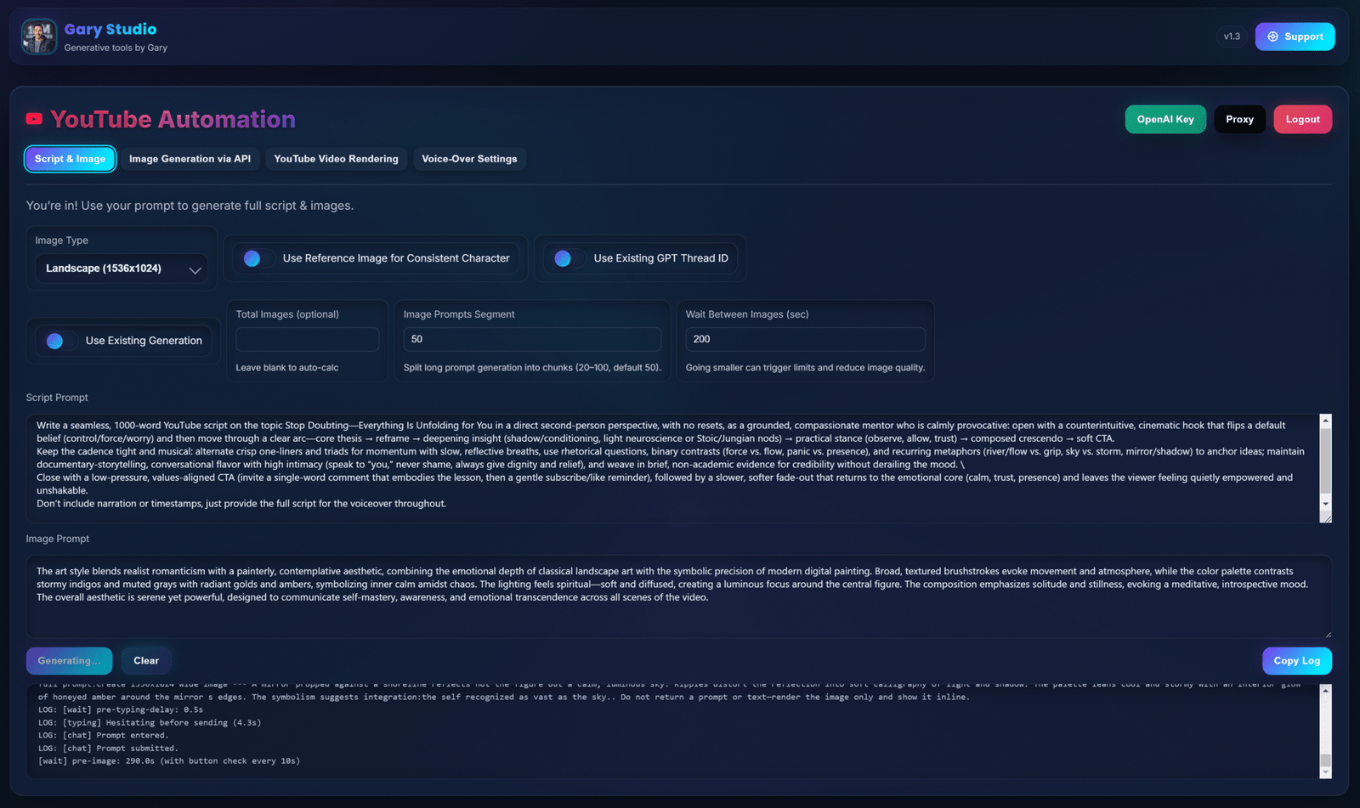Click the log panel scrollbar up arrow

click(x=1324, y=691)
